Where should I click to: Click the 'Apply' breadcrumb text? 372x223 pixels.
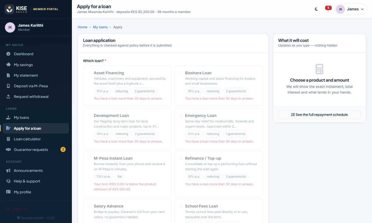118,27
